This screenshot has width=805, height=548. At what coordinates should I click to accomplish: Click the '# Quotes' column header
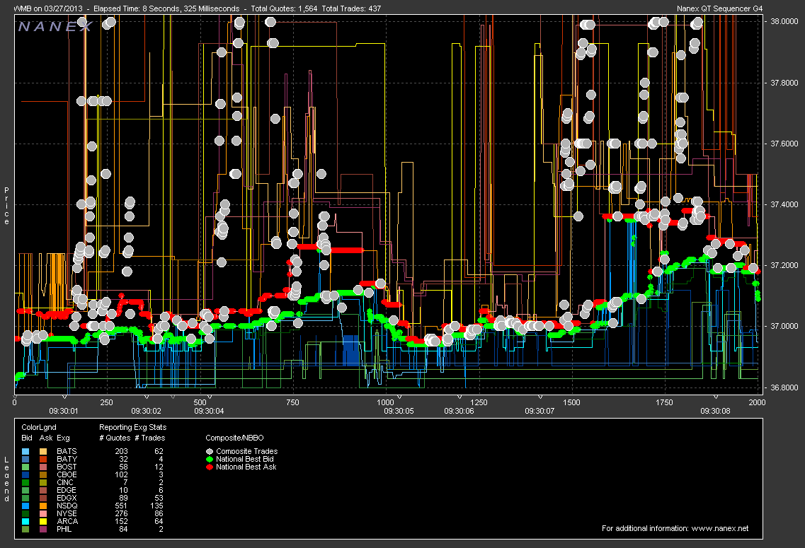click(x=115, y=438)
